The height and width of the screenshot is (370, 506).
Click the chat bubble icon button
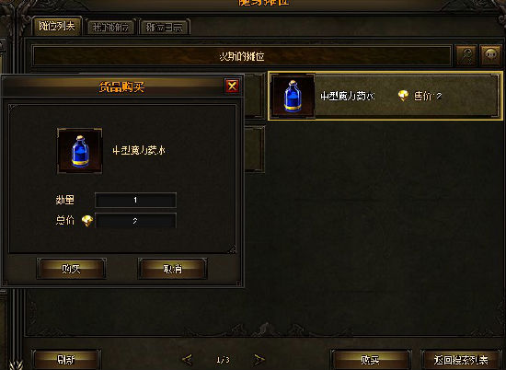[491, 56]
